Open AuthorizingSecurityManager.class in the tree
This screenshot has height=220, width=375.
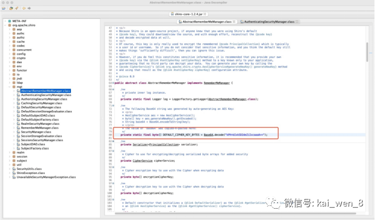[x=44, y=99]
